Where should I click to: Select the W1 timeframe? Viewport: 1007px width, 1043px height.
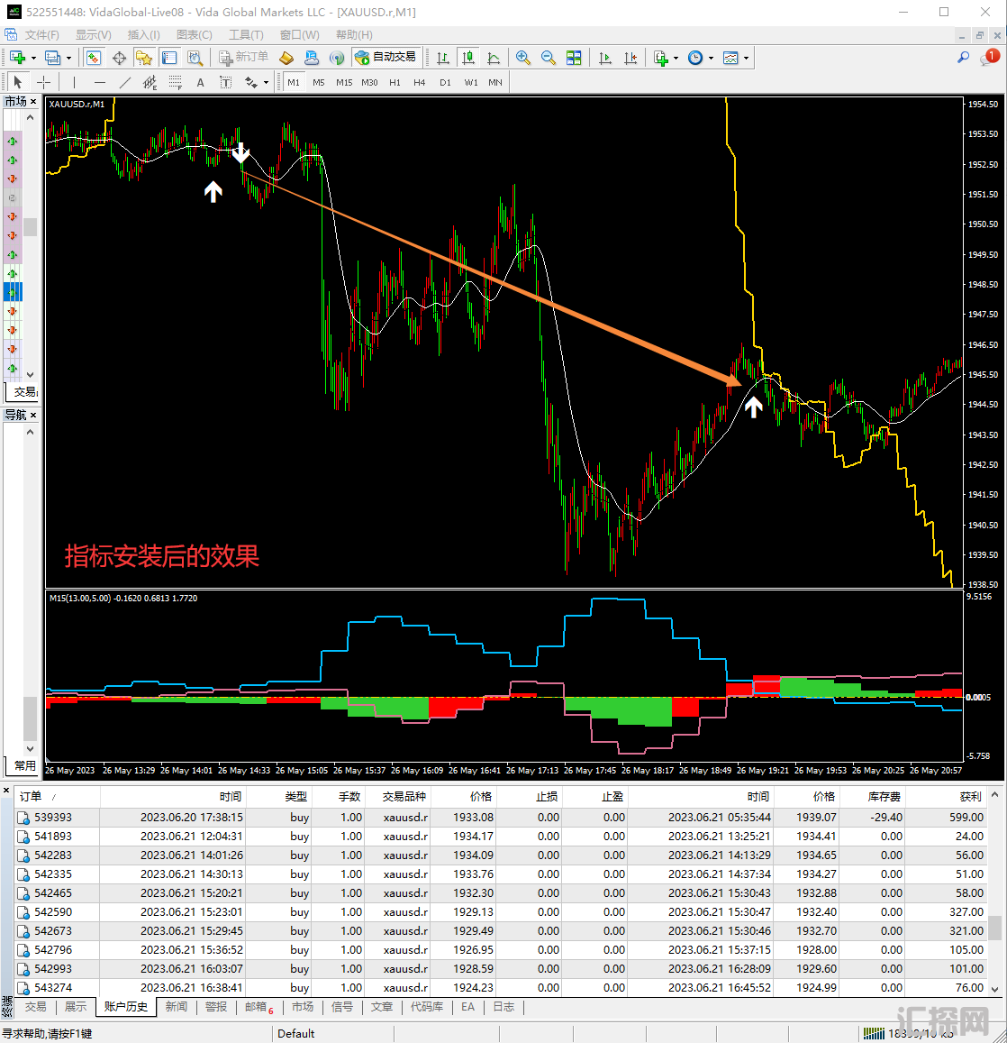[x=470, y=82]
